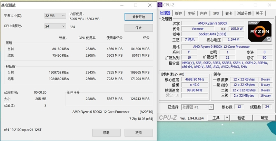The height and width of the screenshot is (141, 276).
Task: Click the 总线速度 value 99.98 MHz
Action: pos(195,90)
